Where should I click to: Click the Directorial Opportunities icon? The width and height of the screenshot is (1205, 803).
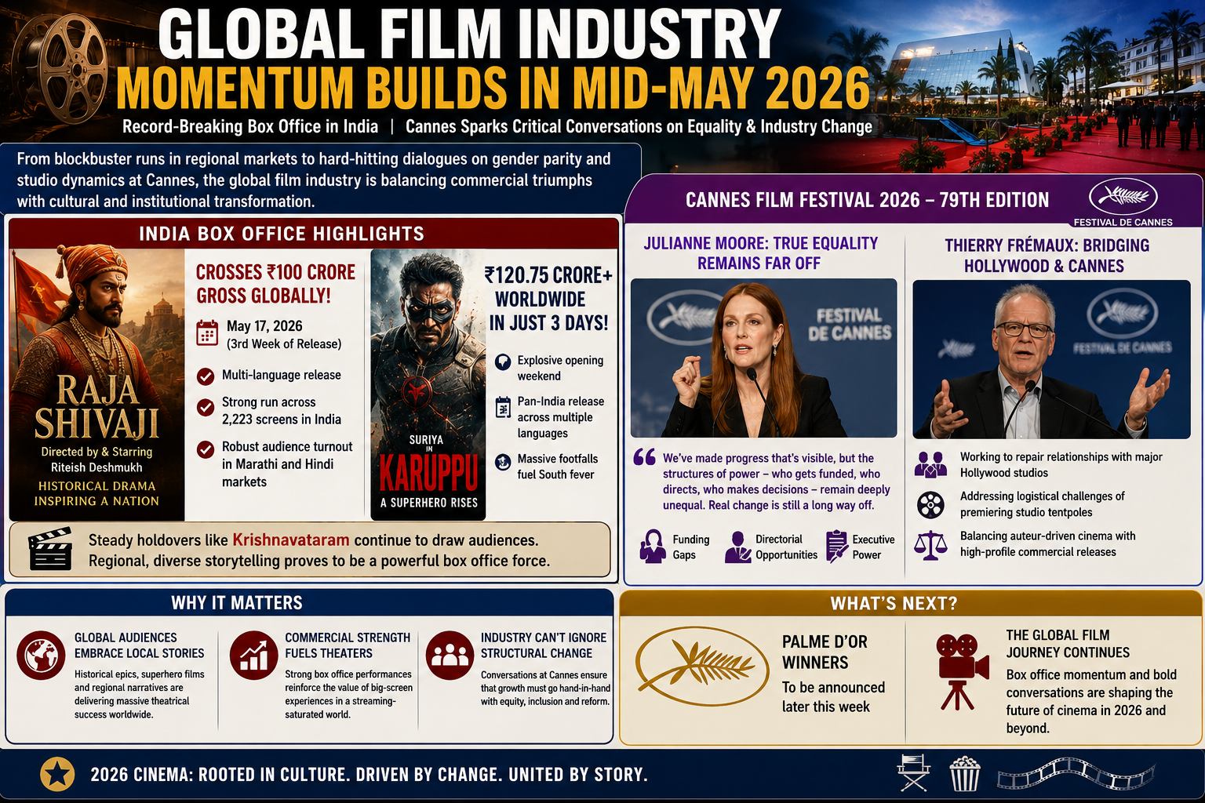(737, 547)
